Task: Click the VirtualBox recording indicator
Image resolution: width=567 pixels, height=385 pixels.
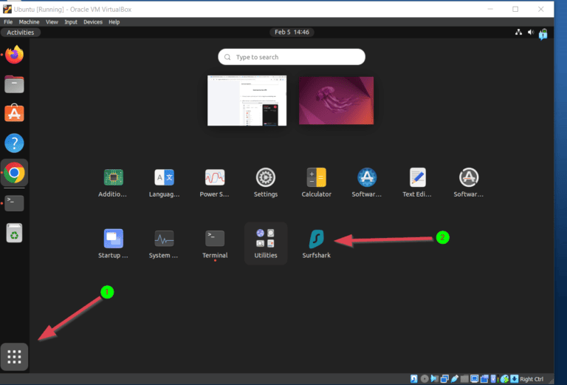Action: click(484, 379)
